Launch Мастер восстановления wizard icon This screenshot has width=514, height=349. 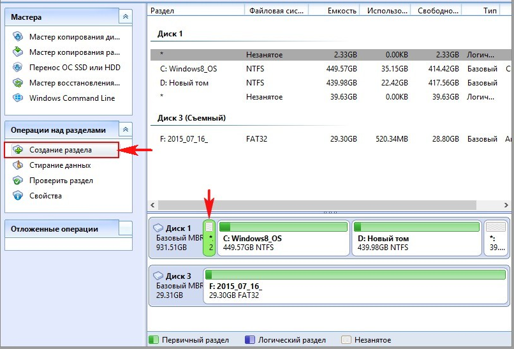click(x=18, y=83)
